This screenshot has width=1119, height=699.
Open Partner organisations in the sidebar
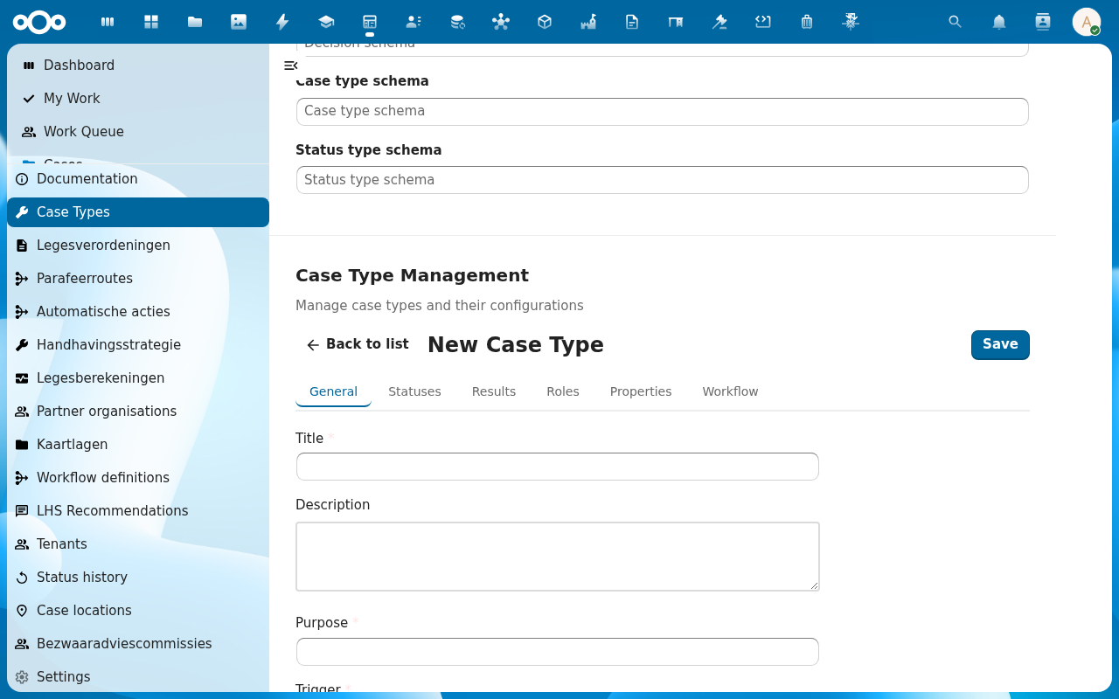[138, 412]
